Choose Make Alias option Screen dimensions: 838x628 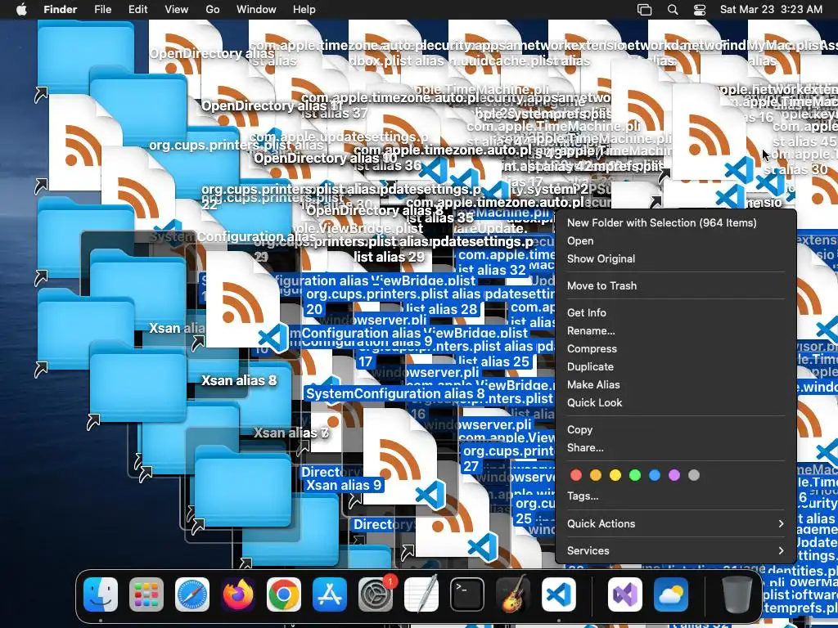point(676,385)
